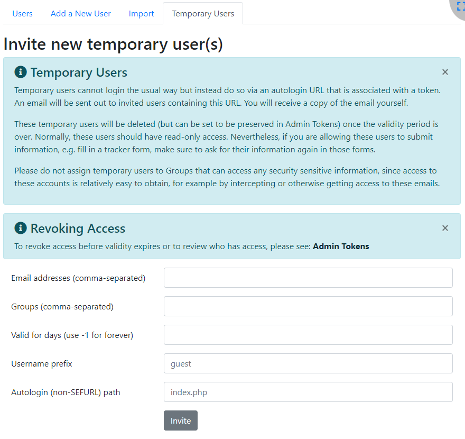Image resolution: width=465 pixels, height=439 pixels.
Task: Switch to the Users tab
Action: (x=22, y=14)
